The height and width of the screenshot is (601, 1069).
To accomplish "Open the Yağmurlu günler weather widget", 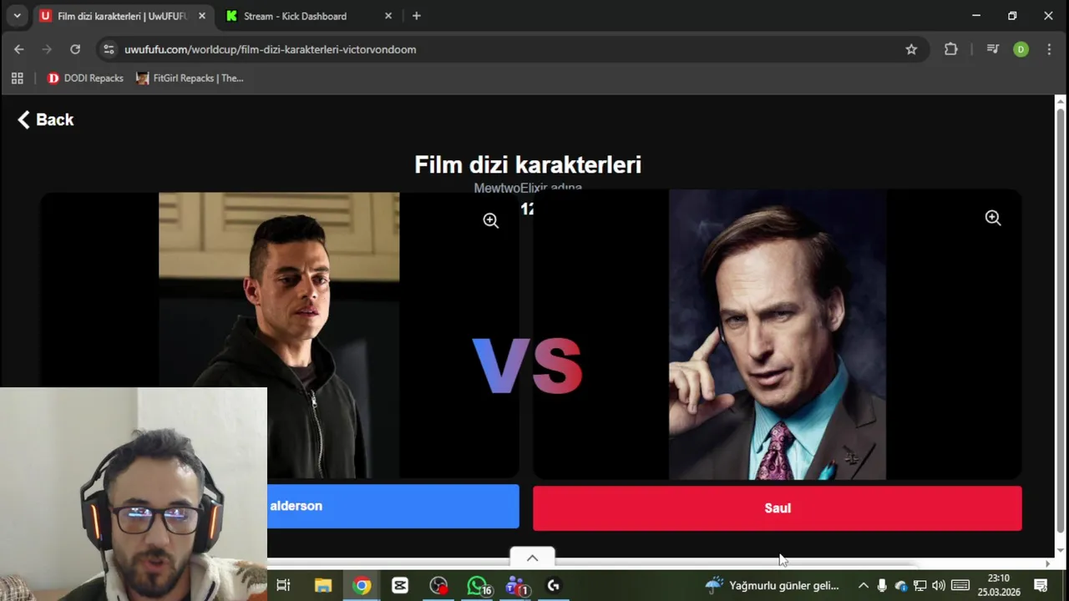I will point(772,585).
